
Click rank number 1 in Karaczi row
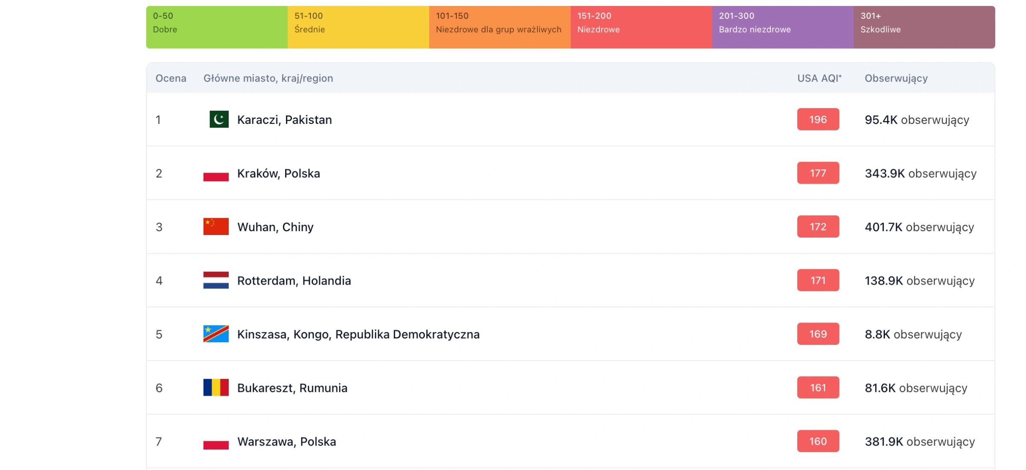pyautogui.click(x=158, y=120)
